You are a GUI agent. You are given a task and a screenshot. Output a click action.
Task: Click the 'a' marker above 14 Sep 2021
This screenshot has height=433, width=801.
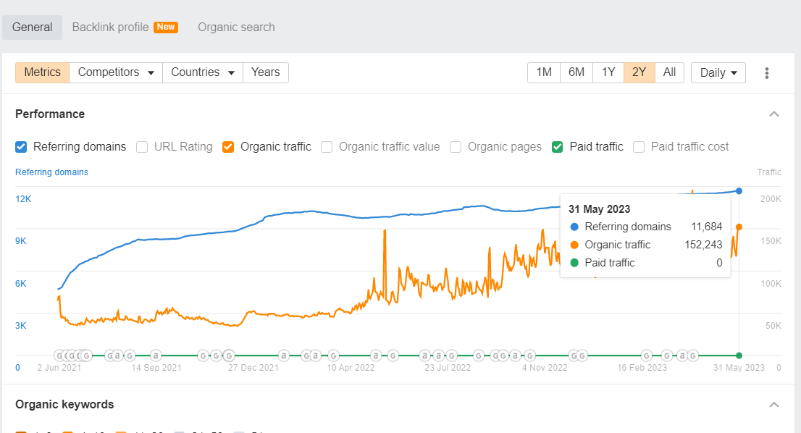(156, 356)
